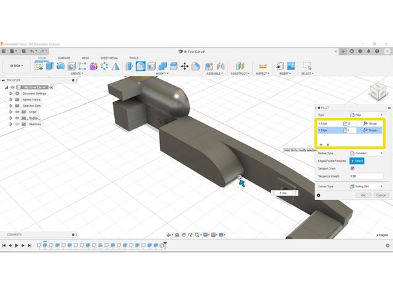Toggle visibility eye of Origin folder
Screen dimensions: 393x294
(17, 112)
